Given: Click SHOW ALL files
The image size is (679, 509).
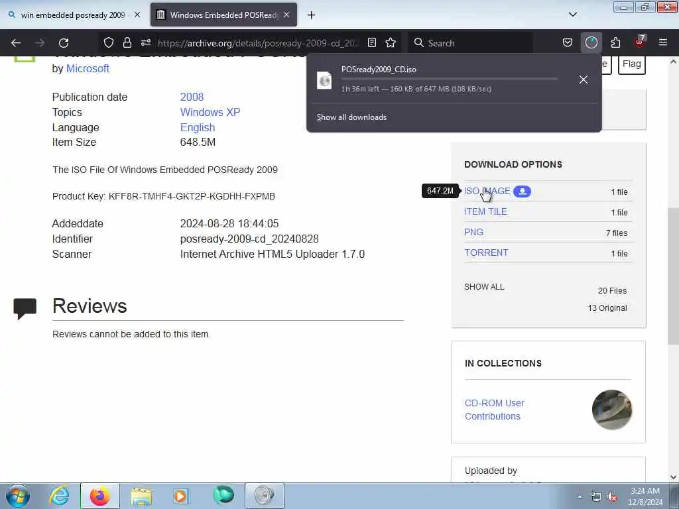Looking at the screenshot, I should 484,287.
